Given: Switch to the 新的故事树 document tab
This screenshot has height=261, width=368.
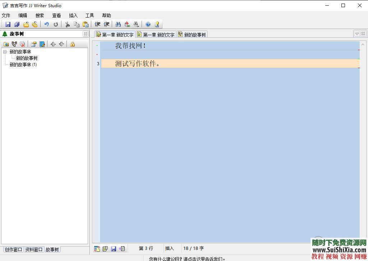Looking at the screenshot, I should [192, 34].
